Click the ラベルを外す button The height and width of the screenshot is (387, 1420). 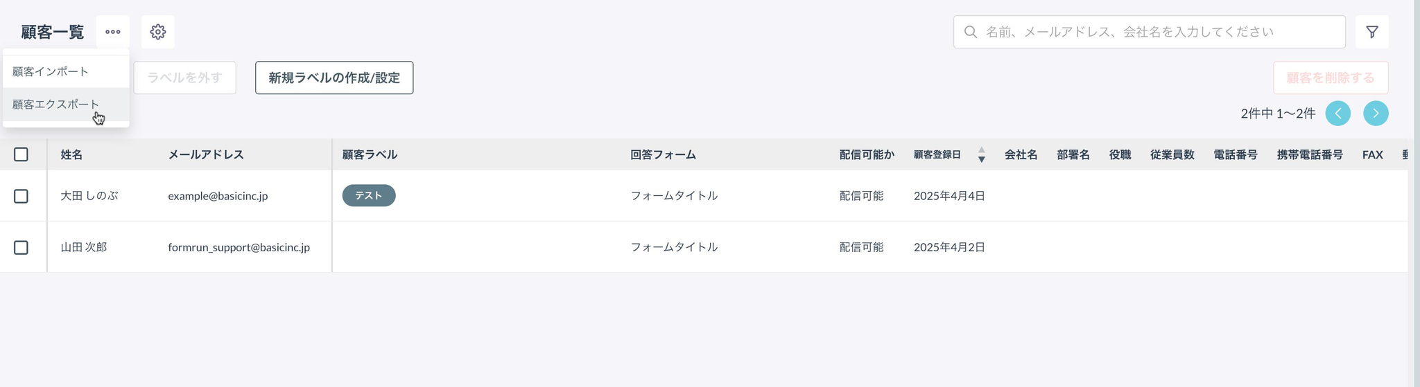pyautogui.click(x=184, y=78)
